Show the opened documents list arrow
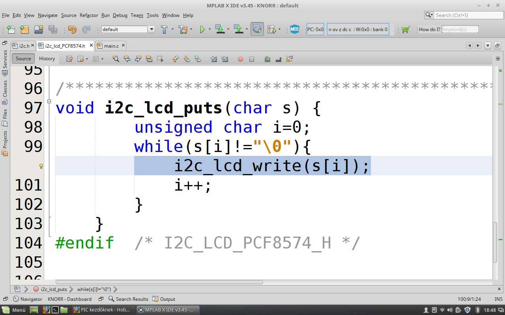This screenshot has height=315, width=505. [x=487, y=46]
